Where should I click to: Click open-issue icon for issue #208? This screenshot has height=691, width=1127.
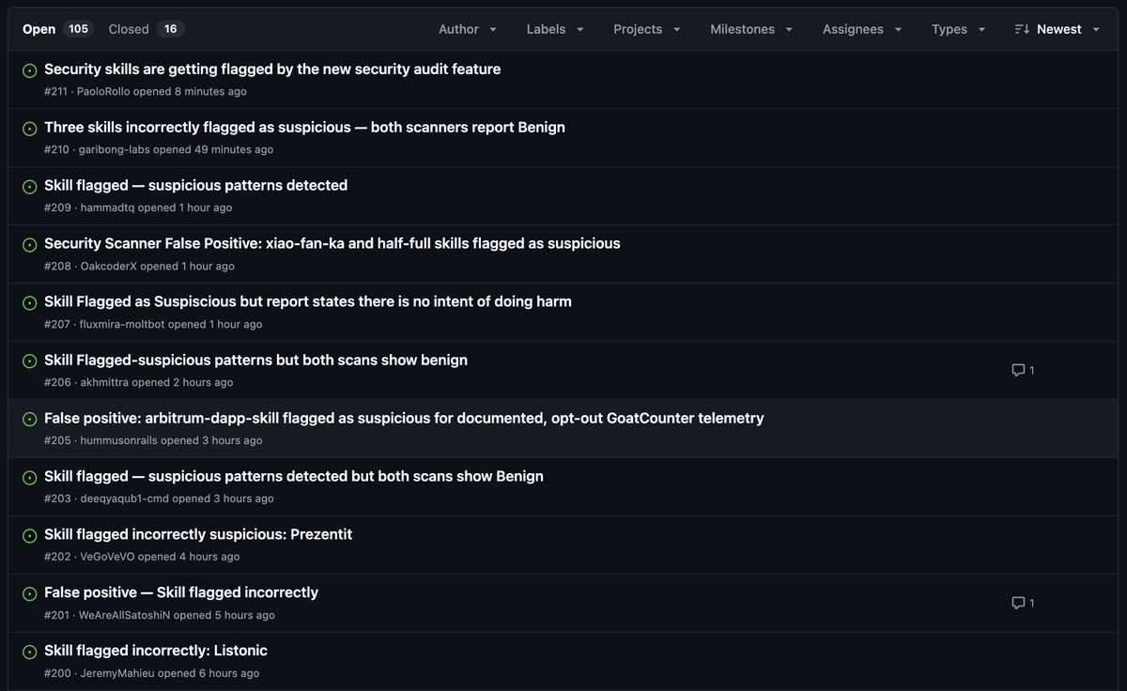[x=30, y=245]
